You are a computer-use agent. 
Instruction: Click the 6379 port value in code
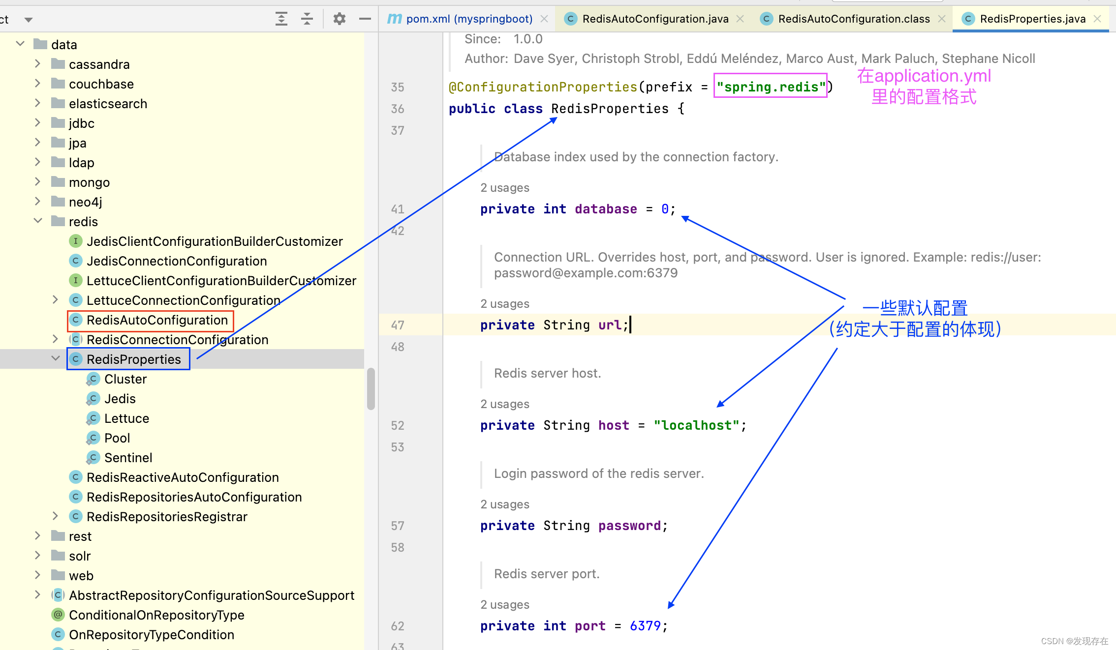(x=645, y=626)
